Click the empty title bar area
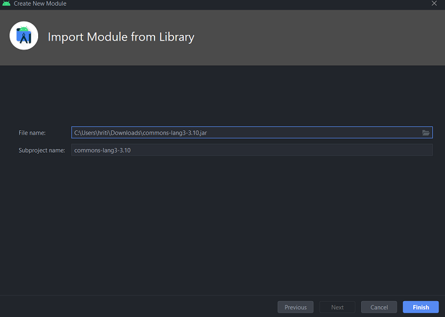This screenshot has width=445, height=317. point(242,4)
